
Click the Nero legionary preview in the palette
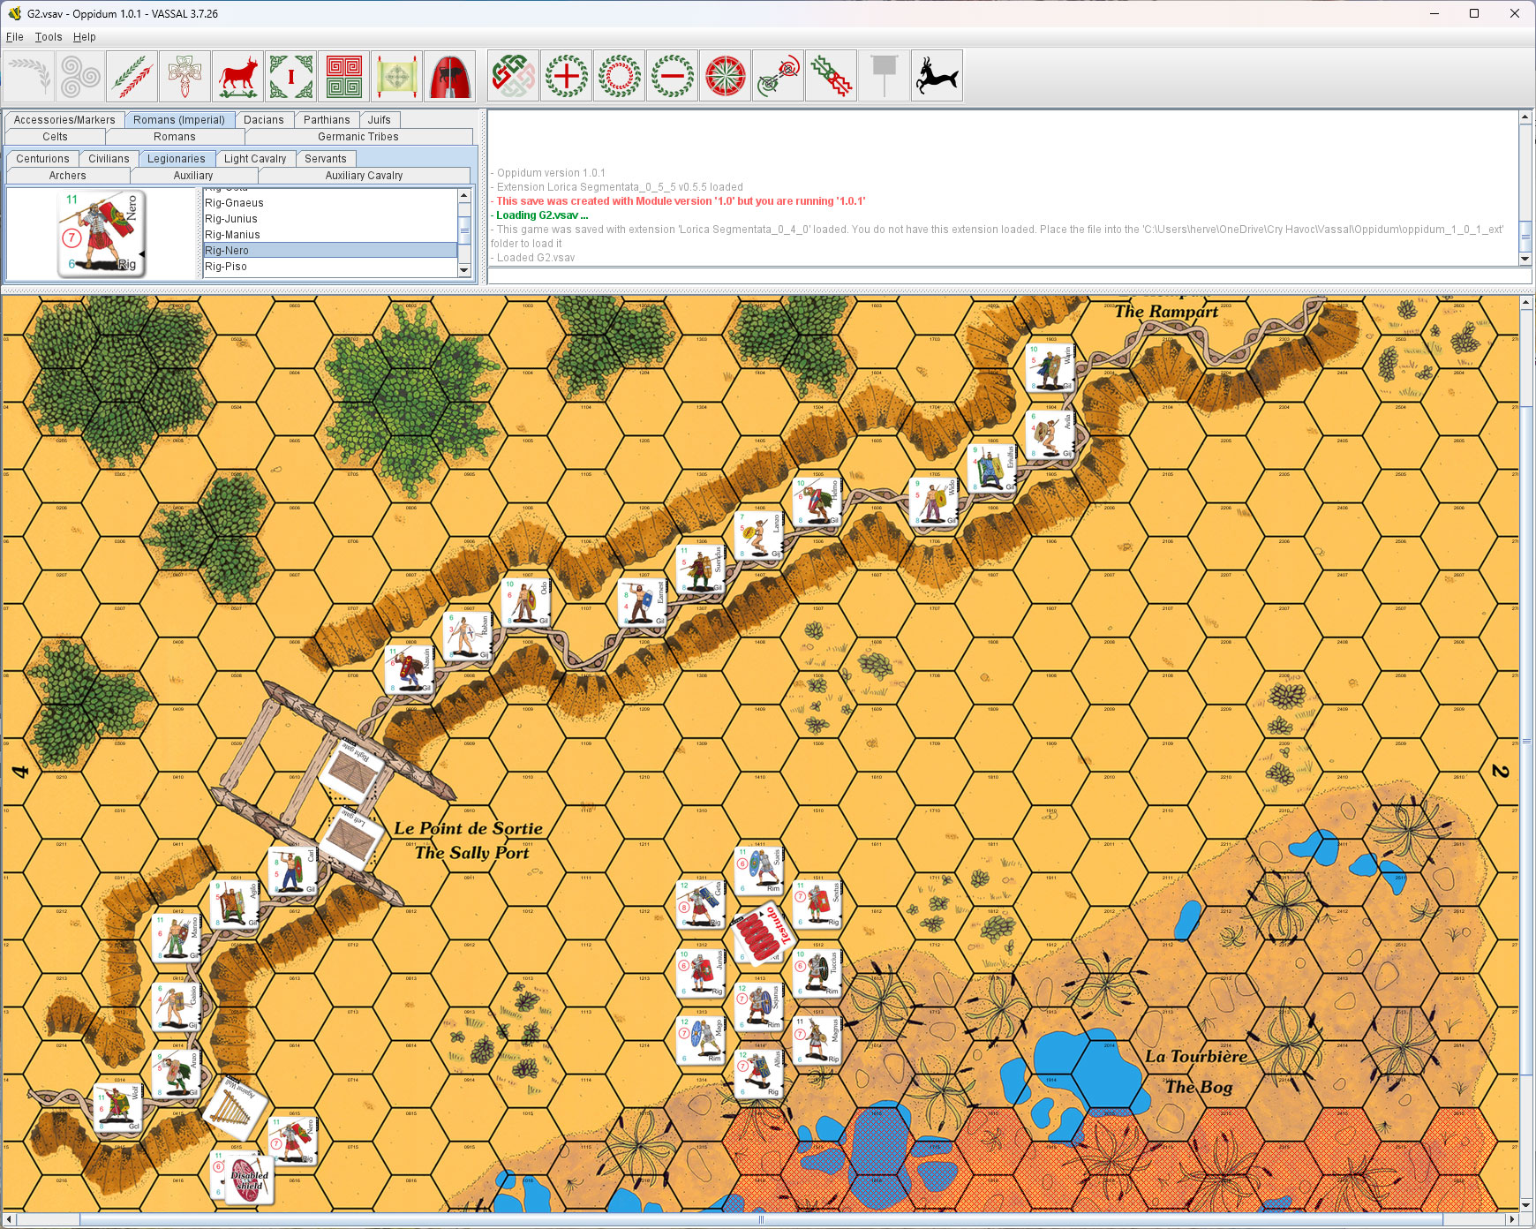click(102, 234)
